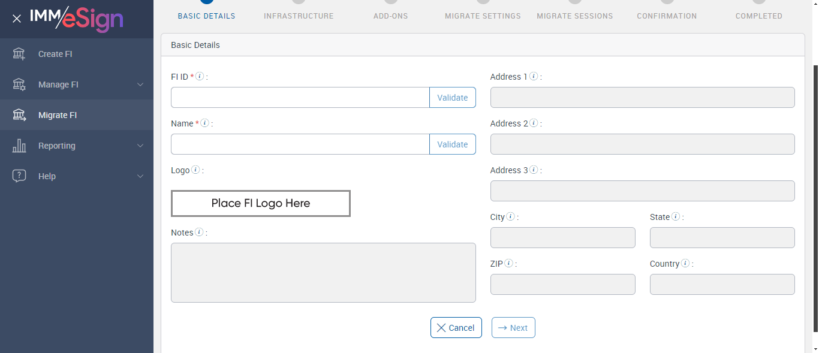
Task: Click the info icon next to FI ID
Action: 200,77
